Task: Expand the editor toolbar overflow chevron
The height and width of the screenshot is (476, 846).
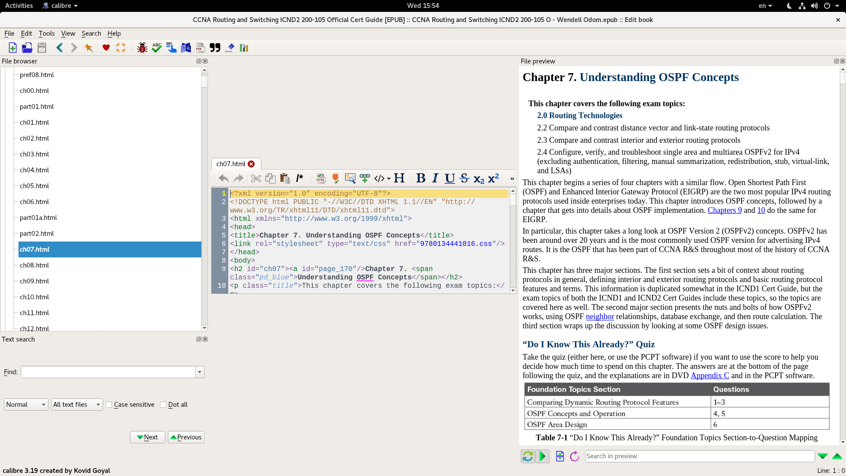Action: (x=512, y=178)
